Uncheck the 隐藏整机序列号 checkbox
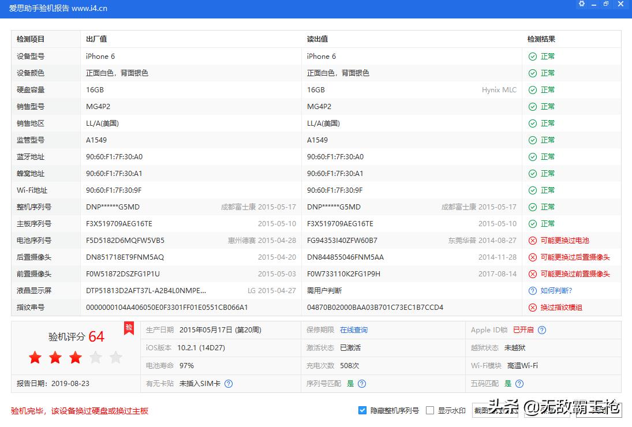 362,410
